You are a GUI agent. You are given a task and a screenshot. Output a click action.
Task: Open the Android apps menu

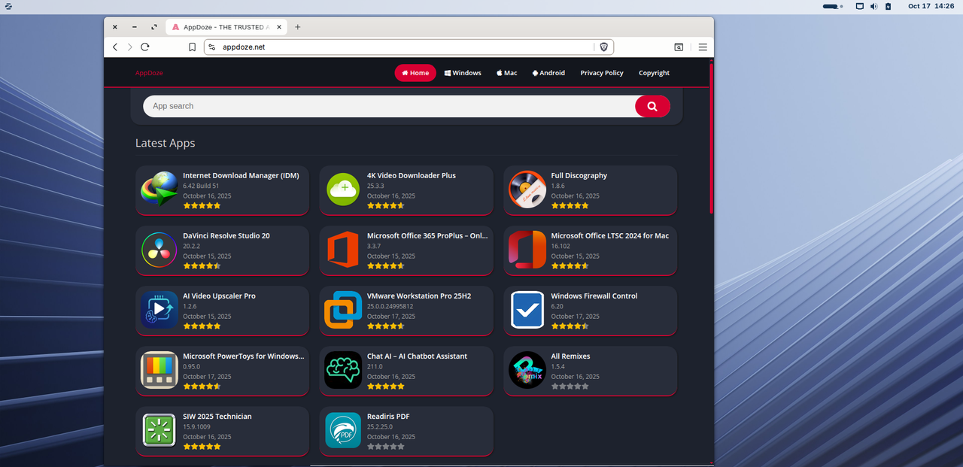548,73
